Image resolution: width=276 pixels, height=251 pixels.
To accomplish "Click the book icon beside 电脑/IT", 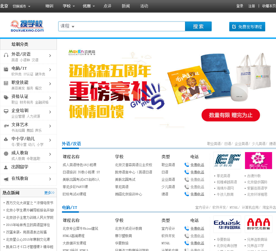I will pyautogui.click(x=6, y=69).
